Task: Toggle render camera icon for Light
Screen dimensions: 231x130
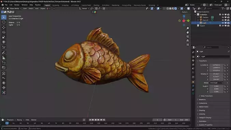Action: pyautogui.click(x=228, y=23)
